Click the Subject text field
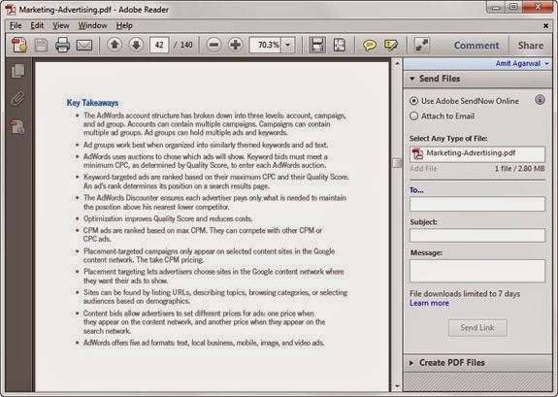Screen dimensions: 558x397 (477, 235)
